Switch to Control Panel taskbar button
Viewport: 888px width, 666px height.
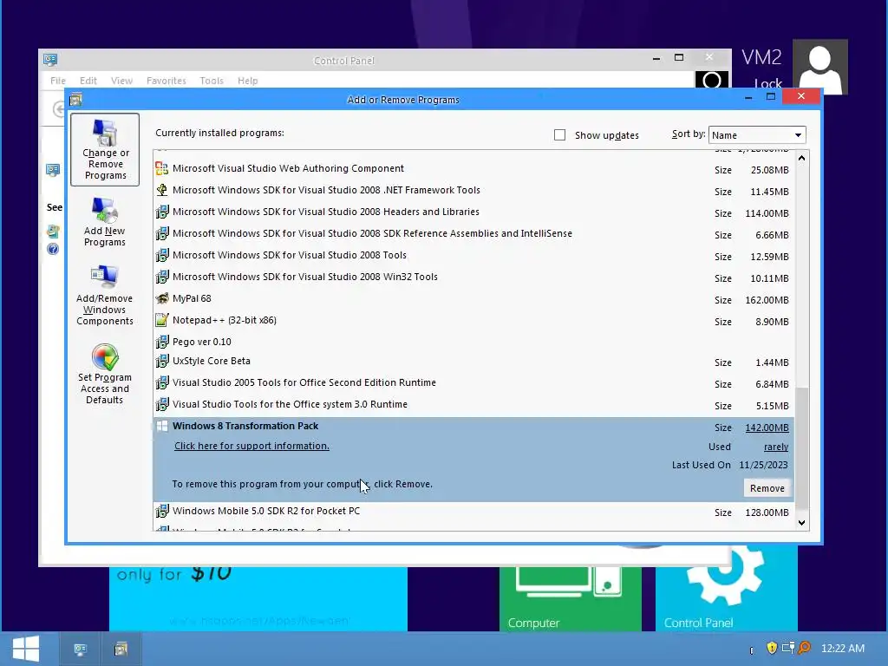pos(81,649)
